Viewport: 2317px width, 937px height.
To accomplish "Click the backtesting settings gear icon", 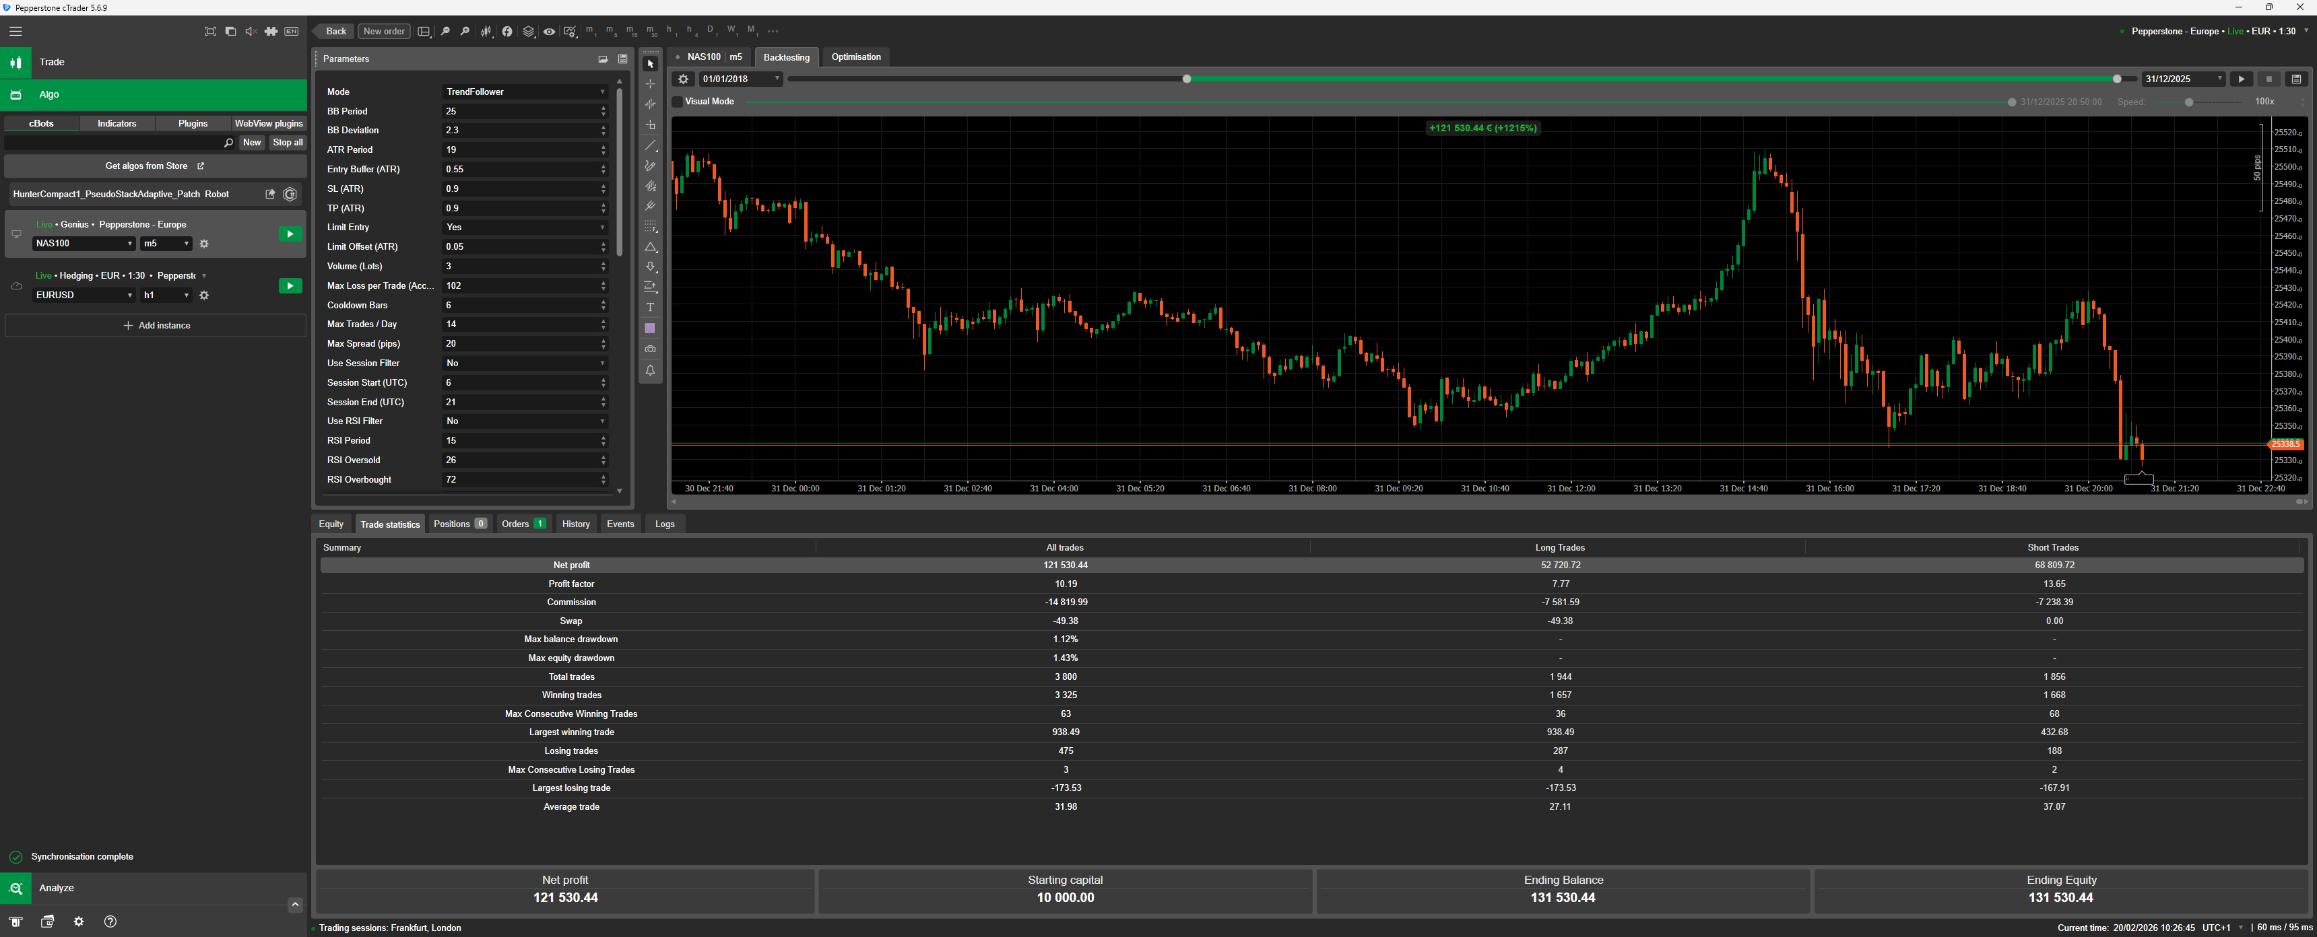I will [684, 79].
